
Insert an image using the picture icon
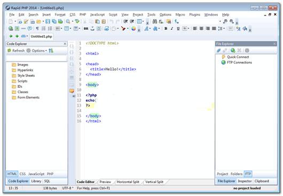(17, 28)
